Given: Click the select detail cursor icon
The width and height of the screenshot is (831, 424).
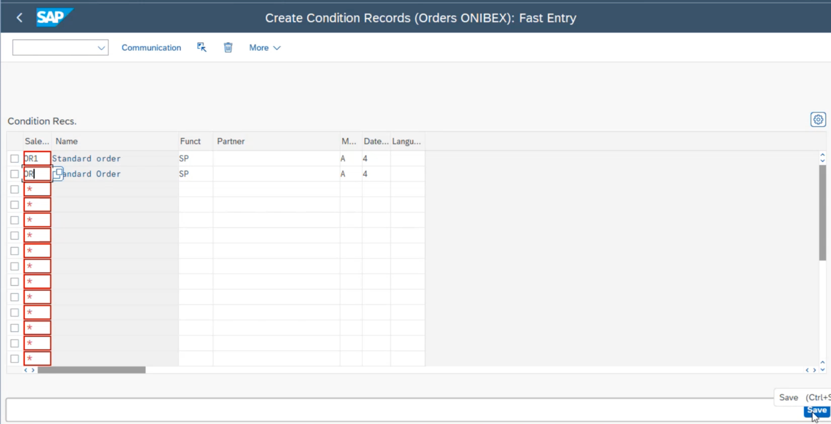Looking at the screenshot, I should pos(202,48).
